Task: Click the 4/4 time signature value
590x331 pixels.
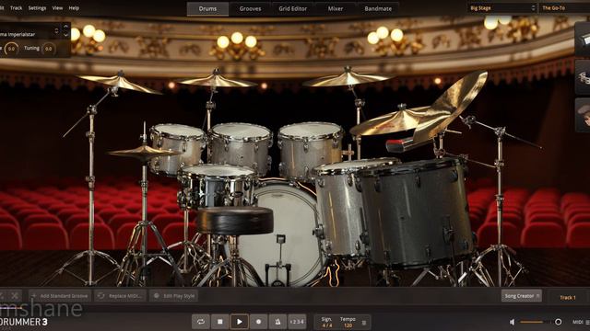Action: point(326,325)
